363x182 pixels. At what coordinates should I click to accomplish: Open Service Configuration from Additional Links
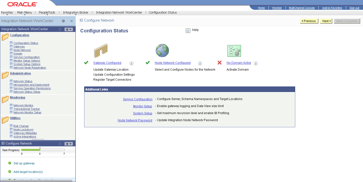(138, 99)
